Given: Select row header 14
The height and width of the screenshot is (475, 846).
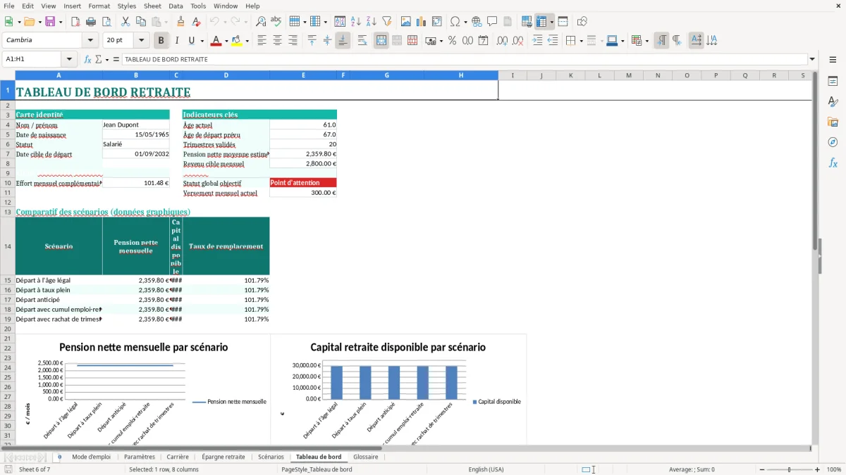Looking at the screenshot, I should [8, 246].
